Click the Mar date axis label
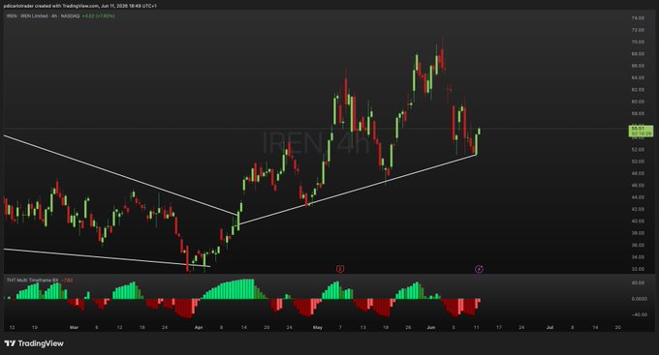Image resolution: width=659 pixels, height=355 pixels. [74, 327]
